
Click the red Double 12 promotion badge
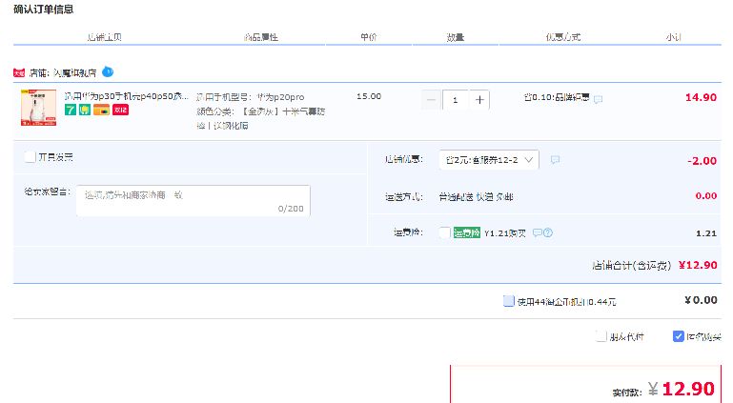pyautogui.click(x=120, y=110)
